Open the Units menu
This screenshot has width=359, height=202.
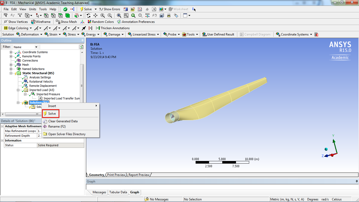pos(33,9)
